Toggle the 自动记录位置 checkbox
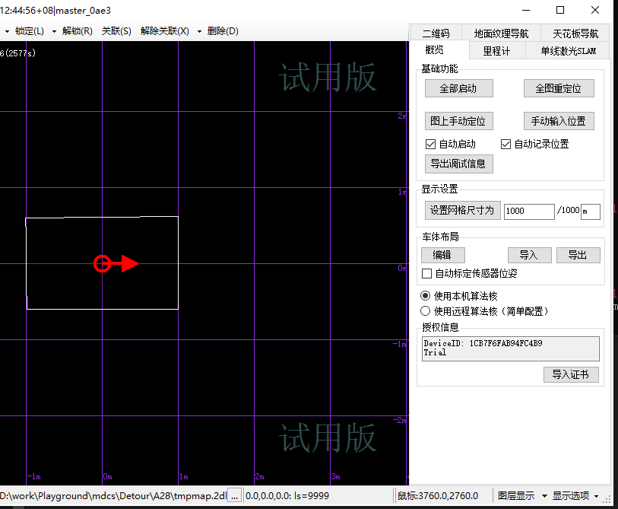Viewport: 618px width, 509px height. pyautogui.click(x=506, y=144)
